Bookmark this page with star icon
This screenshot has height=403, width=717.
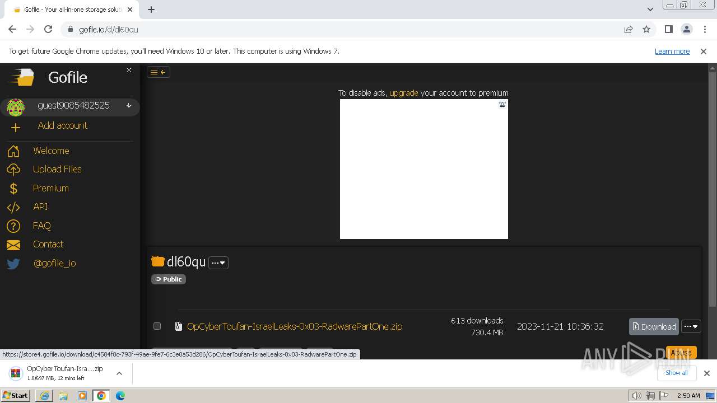coord(646,29)
